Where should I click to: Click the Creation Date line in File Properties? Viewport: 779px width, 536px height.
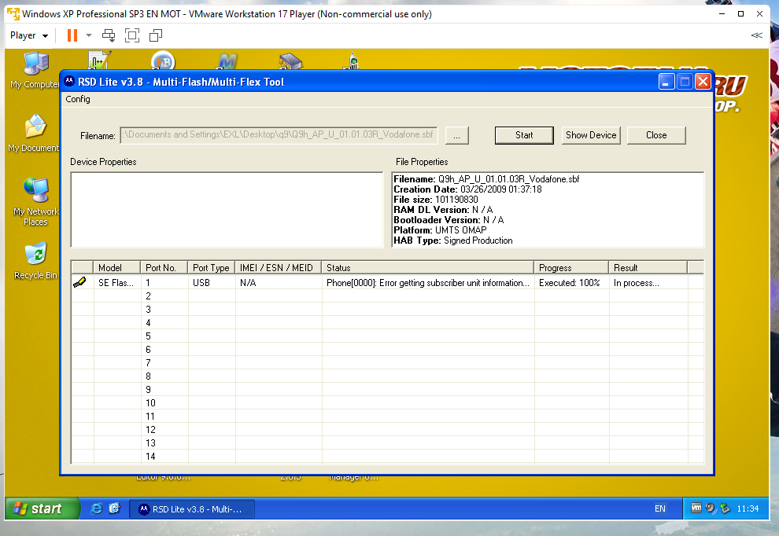[467, 189]
